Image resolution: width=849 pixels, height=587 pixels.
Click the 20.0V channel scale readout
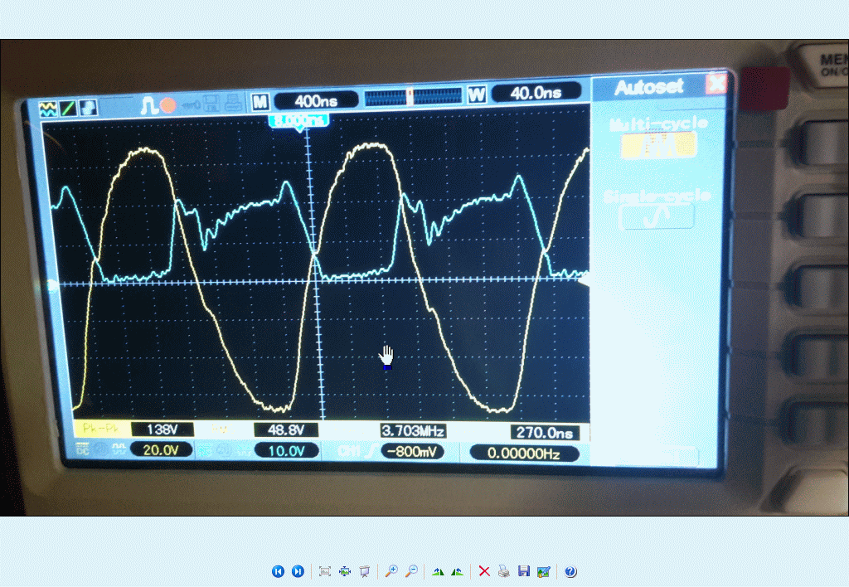(161, 450)
